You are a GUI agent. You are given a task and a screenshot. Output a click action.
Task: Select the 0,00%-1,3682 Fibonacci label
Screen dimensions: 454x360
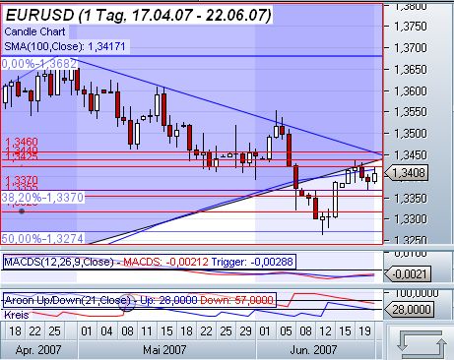tap(39, 64)
